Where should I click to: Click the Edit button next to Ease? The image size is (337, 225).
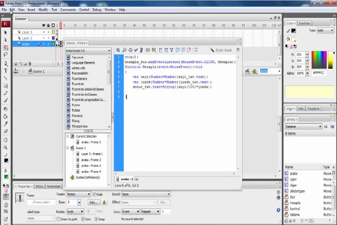click(94, 202)
